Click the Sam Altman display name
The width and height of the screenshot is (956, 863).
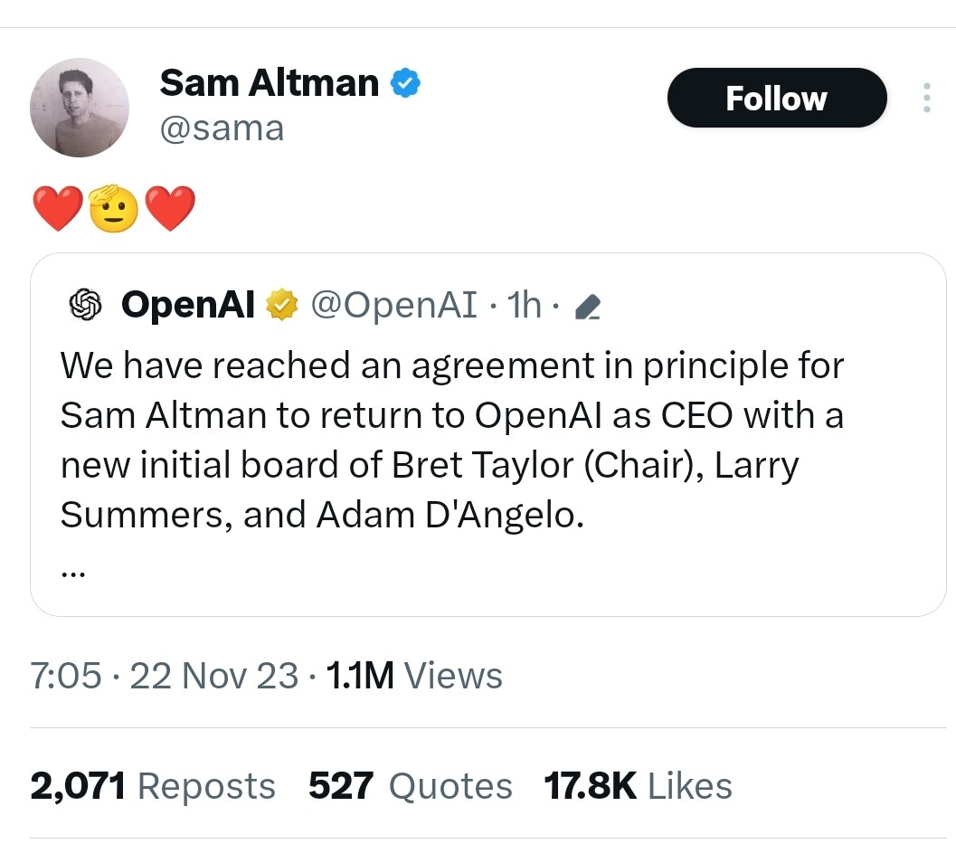[x=269, y=83]
